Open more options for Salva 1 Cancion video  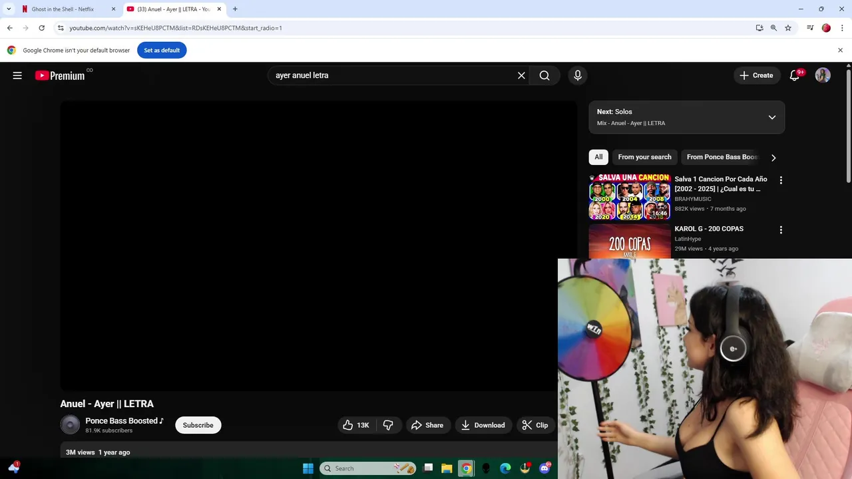[x=781, y=180]
